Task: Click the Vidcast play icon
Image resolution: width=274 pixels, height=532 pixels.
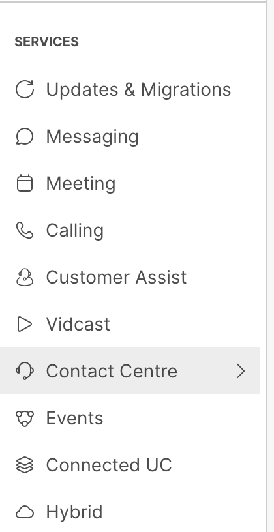Action: click(x=25, y=324)
